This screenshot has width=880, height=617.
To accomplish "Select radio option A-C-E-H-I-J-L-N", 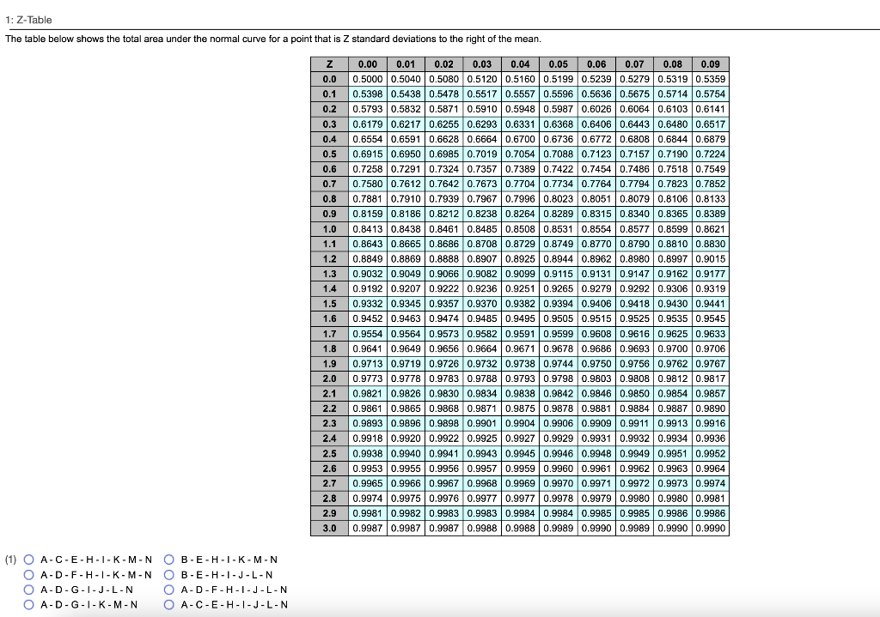I will tap(170, 604).
